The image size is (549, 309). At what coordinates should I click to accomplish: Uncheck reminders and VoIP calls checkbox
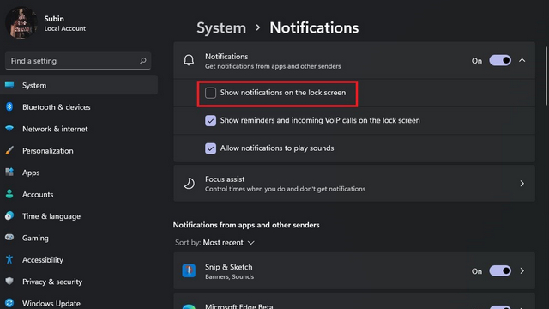click(x=210, y=120)
